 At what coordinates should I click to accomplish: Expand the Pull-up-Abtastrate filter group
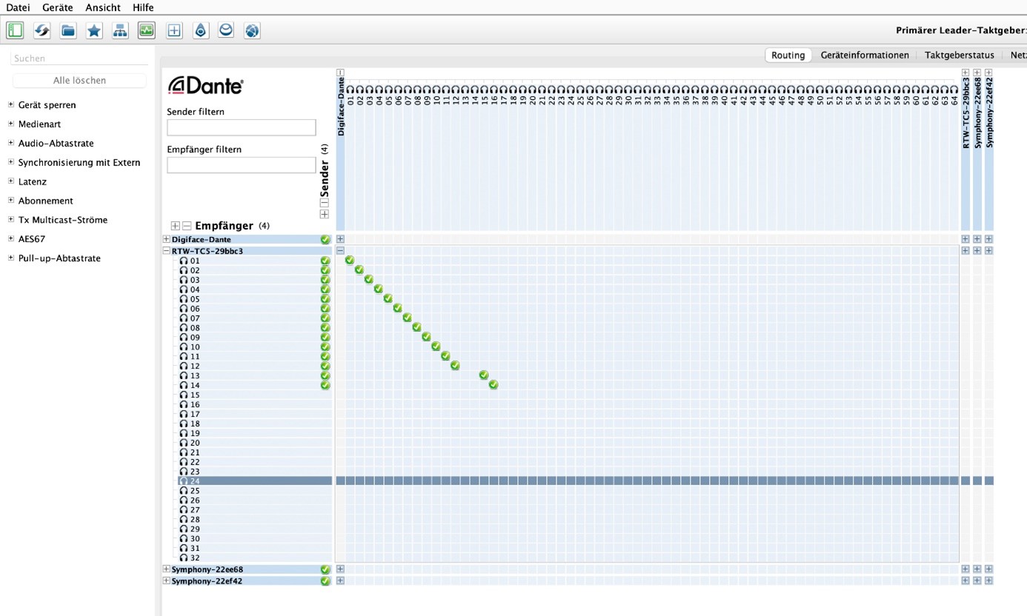(11, 258)
